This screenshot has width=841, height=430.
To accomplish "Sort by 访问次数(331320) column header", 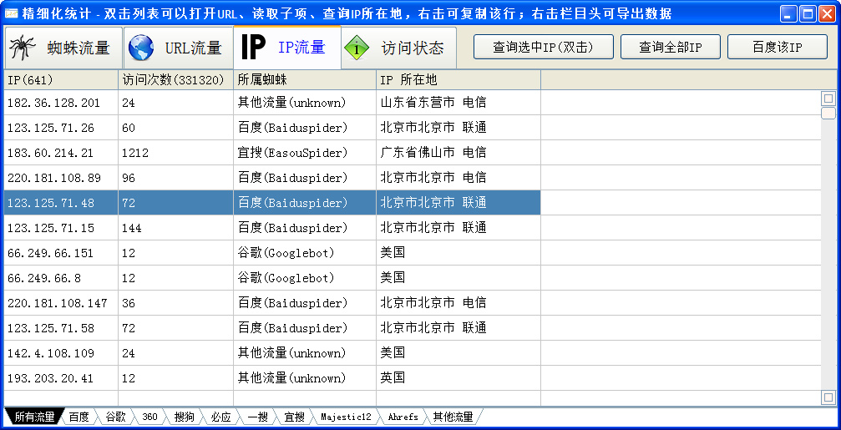I will point(176,80).
